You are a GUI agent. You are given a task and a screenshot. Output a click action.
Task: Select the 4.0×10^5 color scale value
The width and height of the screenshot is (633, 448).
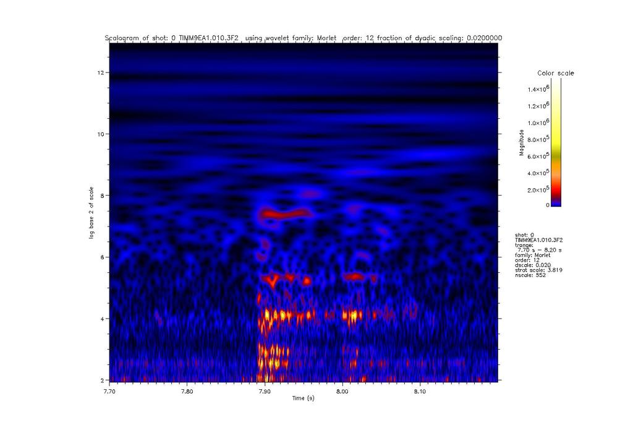click(x=538, y=173)
